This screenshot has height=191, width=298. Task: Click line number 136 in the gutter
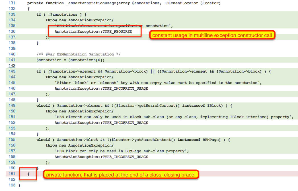[12, 31]
